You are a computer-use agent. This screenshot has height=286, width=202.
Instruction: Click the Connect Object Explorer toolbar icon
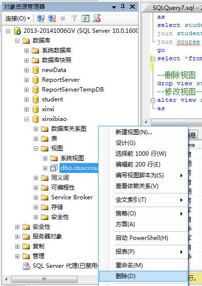40,19
